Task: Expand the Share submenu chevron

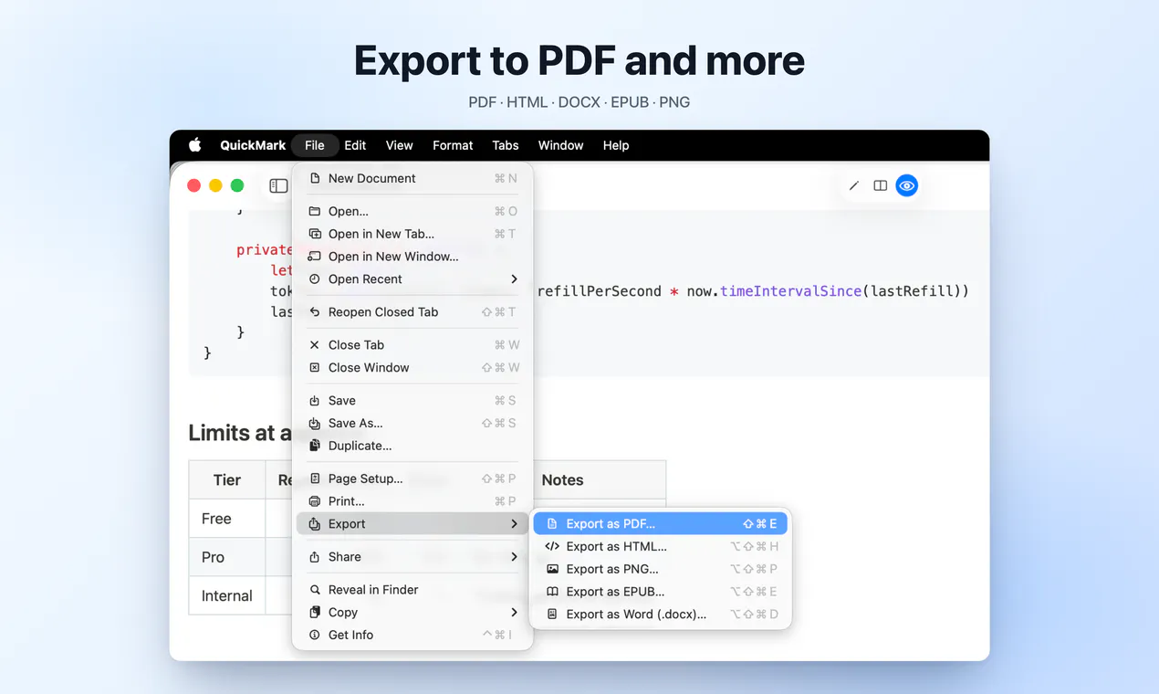Action: click(x=515, y=557)
